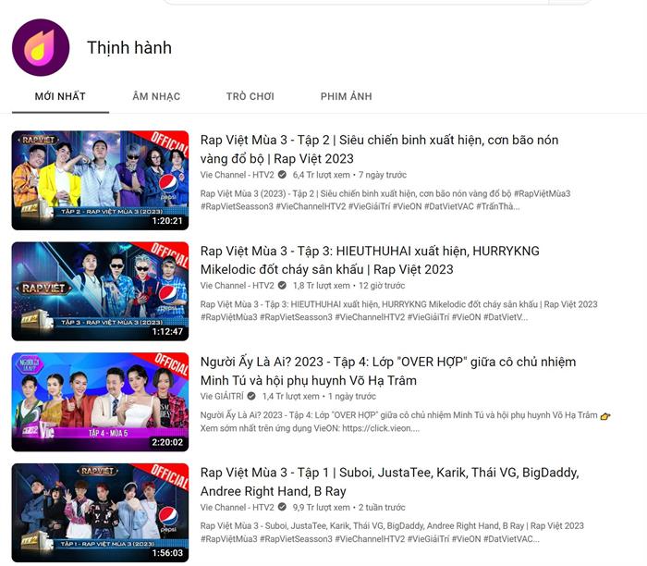Viewport: 647px width, 566px height.
Task: Open Rap Việt Mùa 3 Tập 1 thumbnail
Action: coord(100,512)
